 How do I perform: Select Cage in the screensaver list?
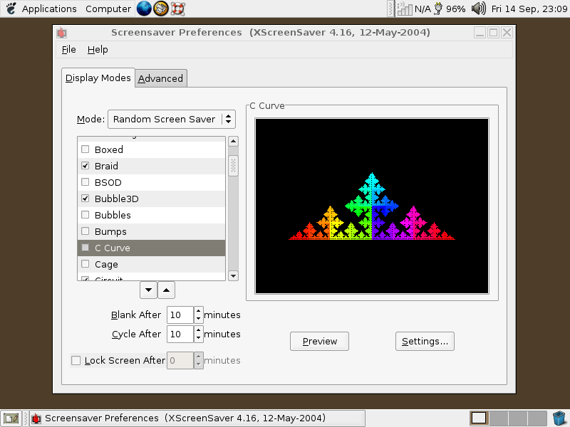(x=152, y=264)
